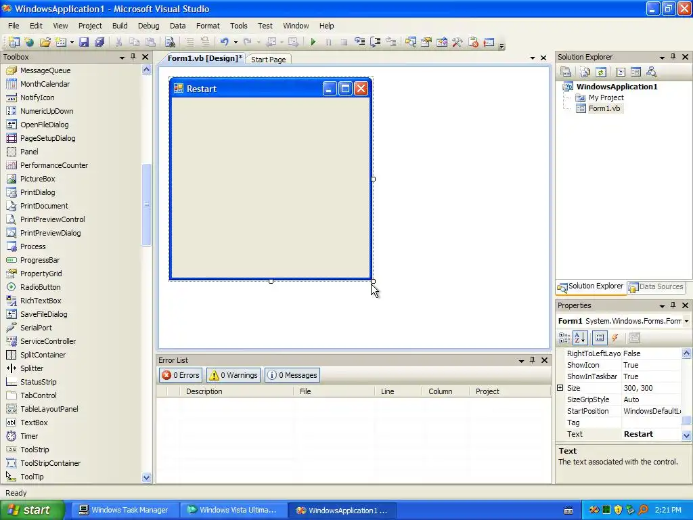
Task: Open the Undo history dropdown arrow
Action: tap(236, 43)
